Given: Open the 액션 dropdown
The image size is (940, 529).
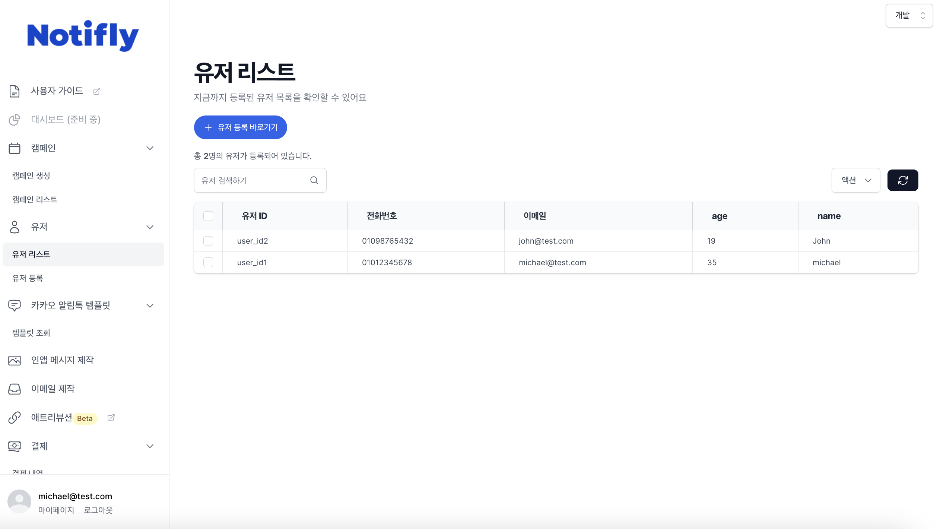Looking at the screenshot, I should 856,180.
